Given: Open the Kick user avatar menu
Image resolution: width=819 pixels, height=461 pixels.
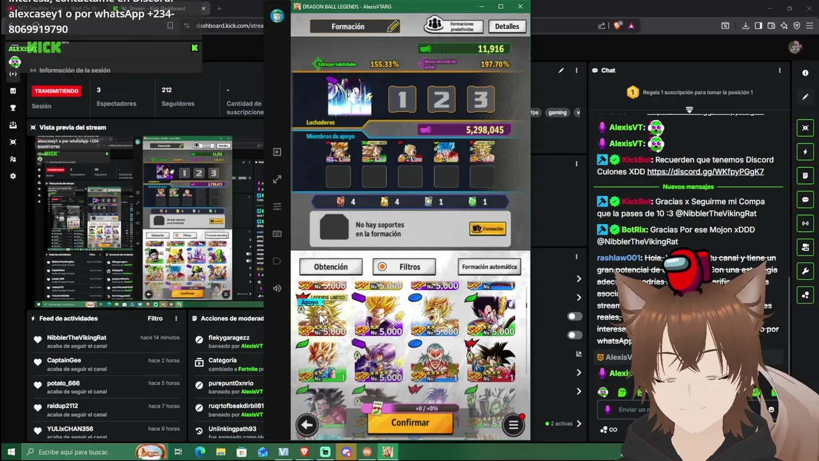Looking at the screenshot, I should (x=795, y=47).
